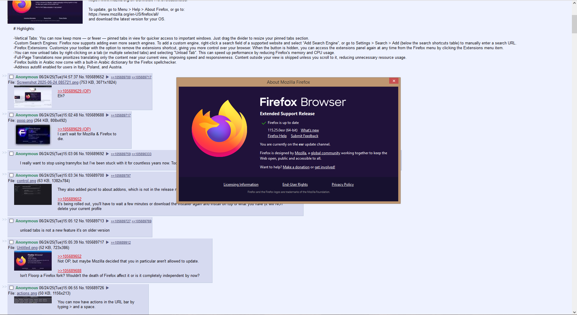This screenshot has width=577, height=315.
Task: Open the Mozilla link in the About dialog
Action: [x=300, y=153]
